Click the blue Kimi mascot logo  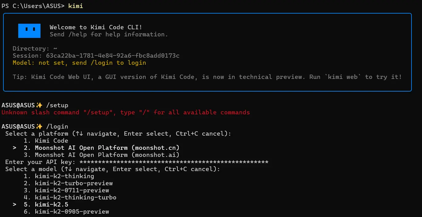pos(29,31)
